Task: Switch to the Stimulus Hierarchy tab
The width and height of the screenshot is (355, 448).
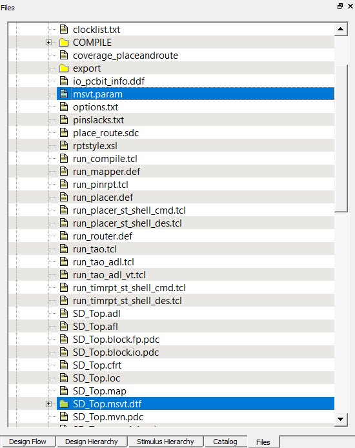Action: pos(165,442)
